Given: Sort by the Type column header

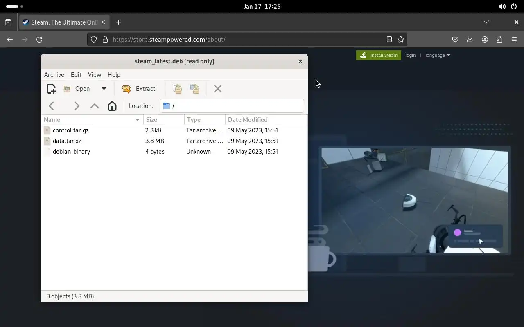Looking at the screenshot, I should point(205,120).
